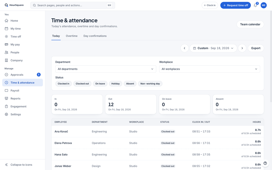Open Home from the sidebar
Screen dimensions: 272x170
pos(23,21)
